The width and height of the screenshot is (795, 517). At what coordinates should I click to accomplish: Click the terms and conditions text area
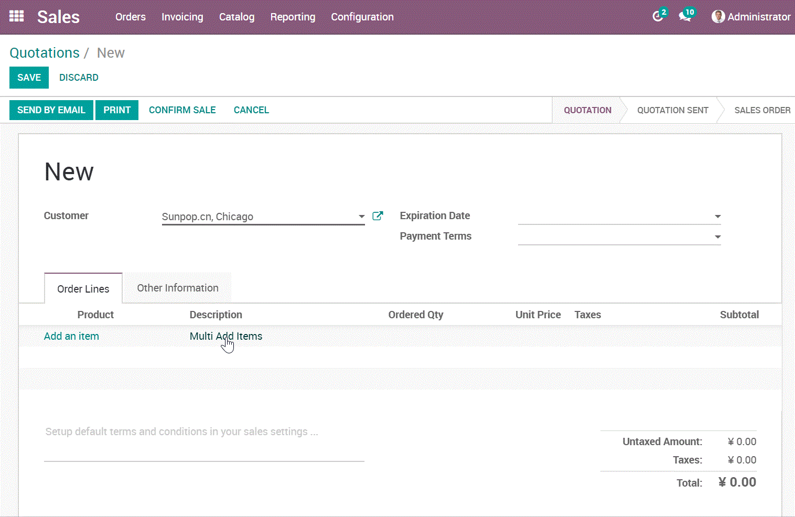coord(204,443)
